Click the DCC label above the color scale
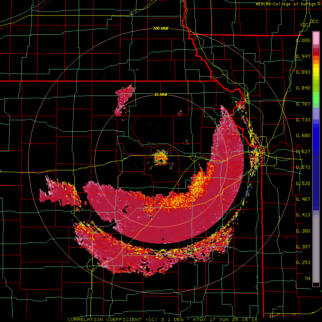322x322 pixels. point(314,21)
